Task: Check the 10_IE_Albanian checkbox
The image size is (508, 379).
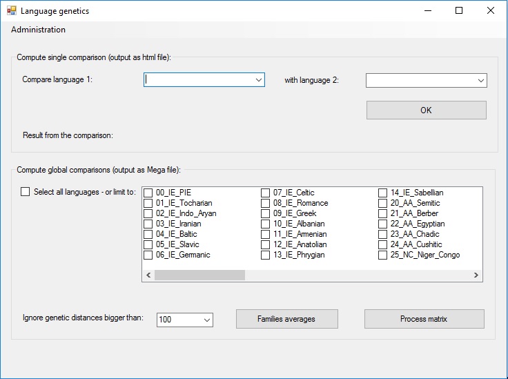Action: 265,224
